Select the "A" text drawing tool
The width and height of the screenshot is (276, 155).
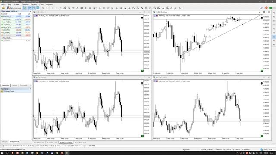tap(100, 8)
